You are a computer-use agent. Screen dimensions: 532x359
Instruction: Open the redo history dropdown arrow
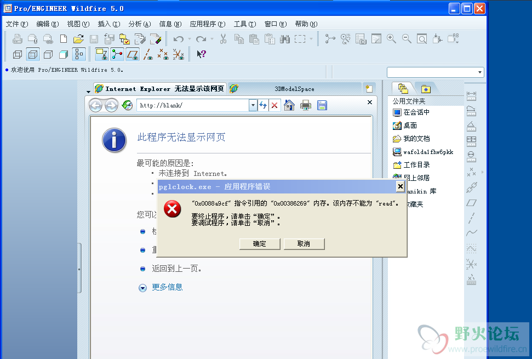click(211, 39)
